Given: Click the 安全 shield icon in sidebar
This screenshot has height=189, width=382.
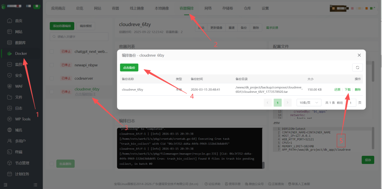Looking at the screenshot, I should pos(10,75).
